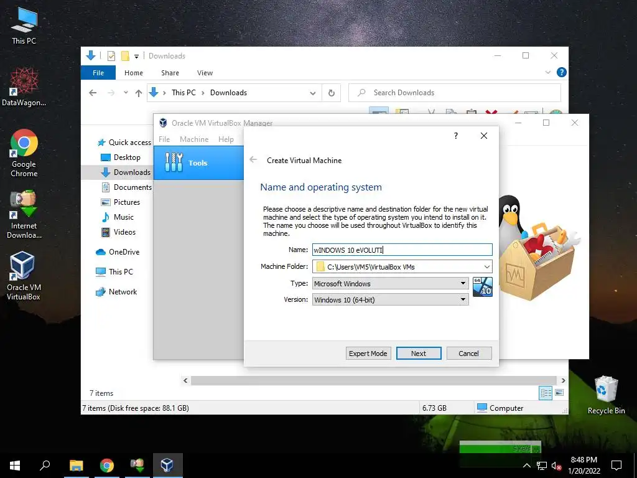Open Explorer View tab
The height and width of the screenshot is (478, 637).
tap(205, 73)
